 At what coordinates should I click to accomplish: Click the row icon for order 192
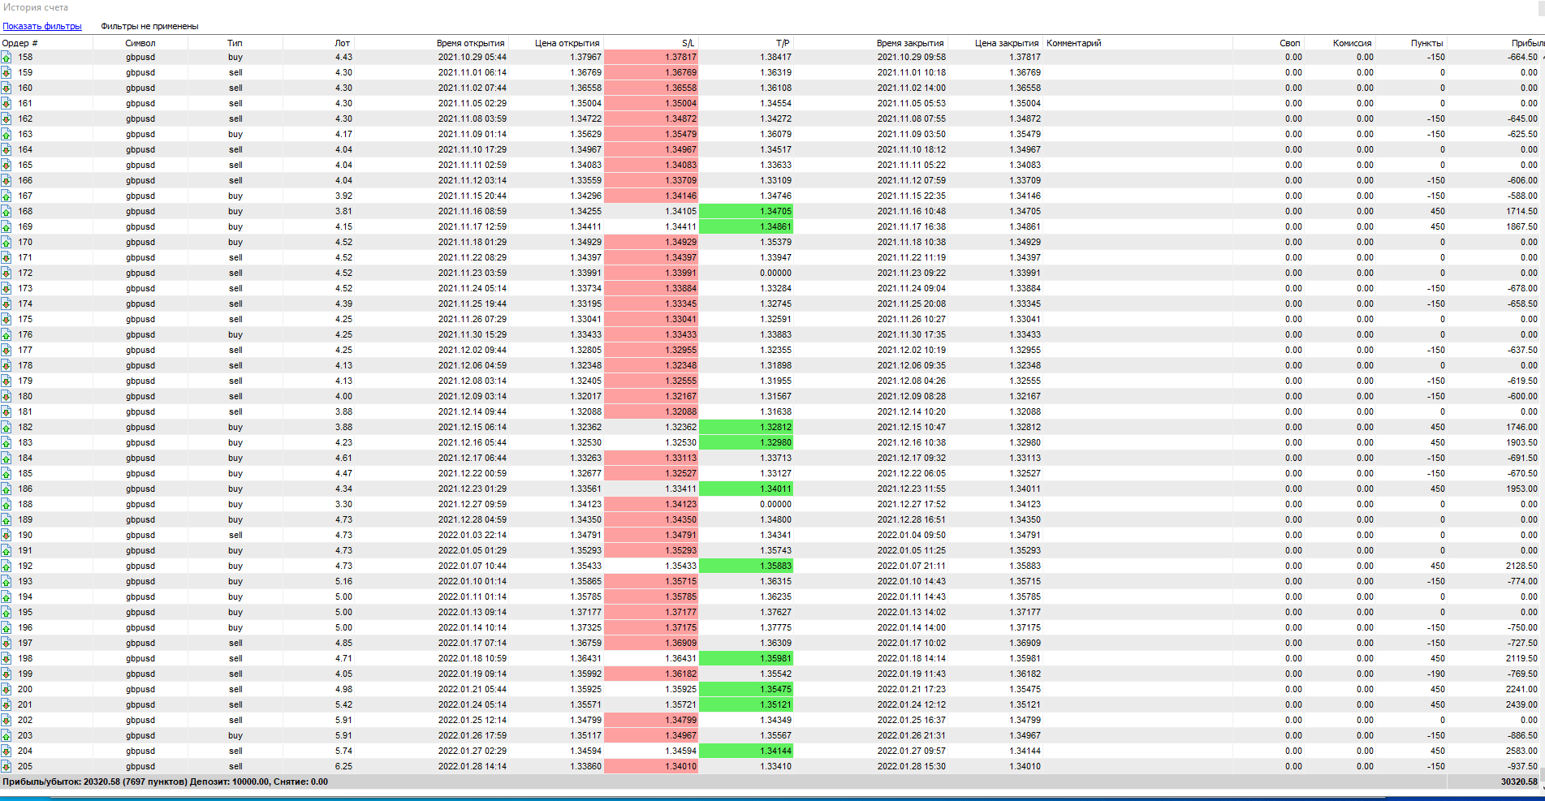[6, 566]
